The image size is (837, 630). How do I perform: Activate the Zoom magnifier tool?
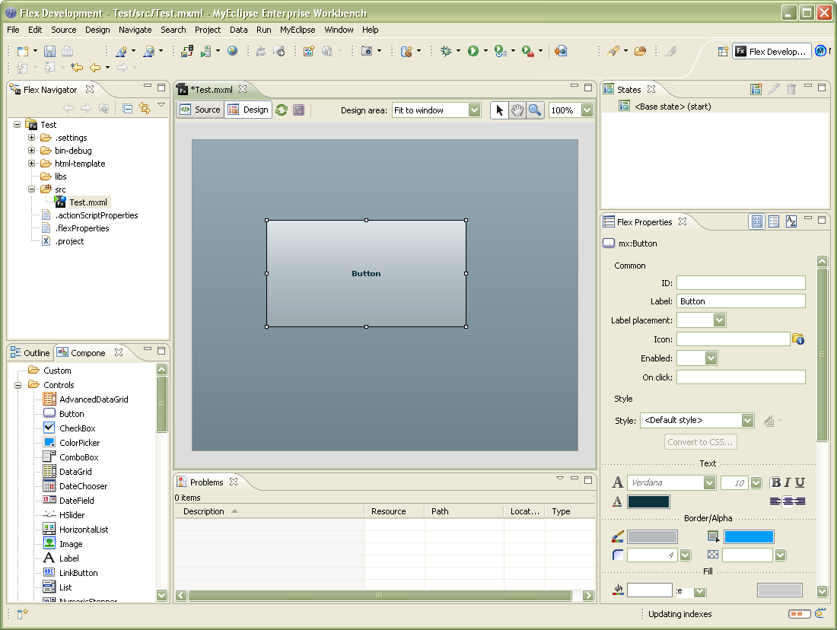535,110
